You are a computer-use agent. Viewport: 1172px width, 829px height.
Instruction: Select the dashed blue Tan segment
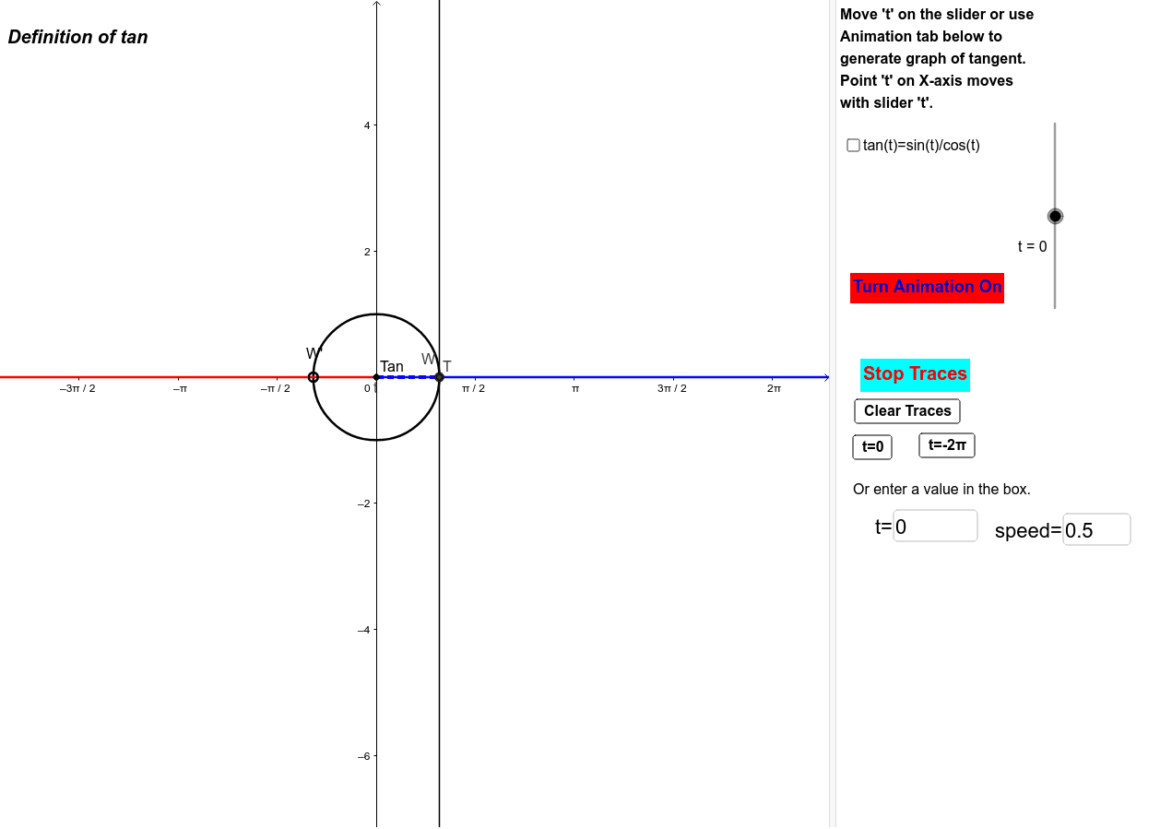[406, 376]
